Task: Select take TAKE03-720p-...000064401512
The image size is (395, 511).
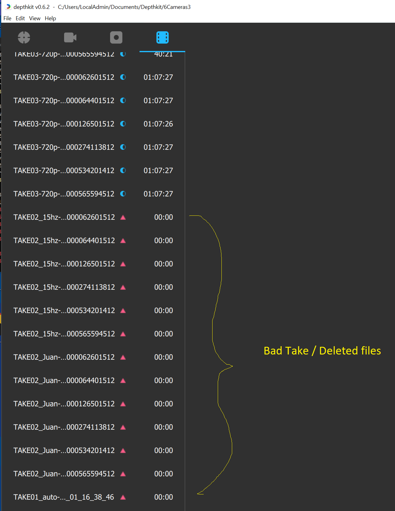Action: pyautogui.click(x=64, y=101)
